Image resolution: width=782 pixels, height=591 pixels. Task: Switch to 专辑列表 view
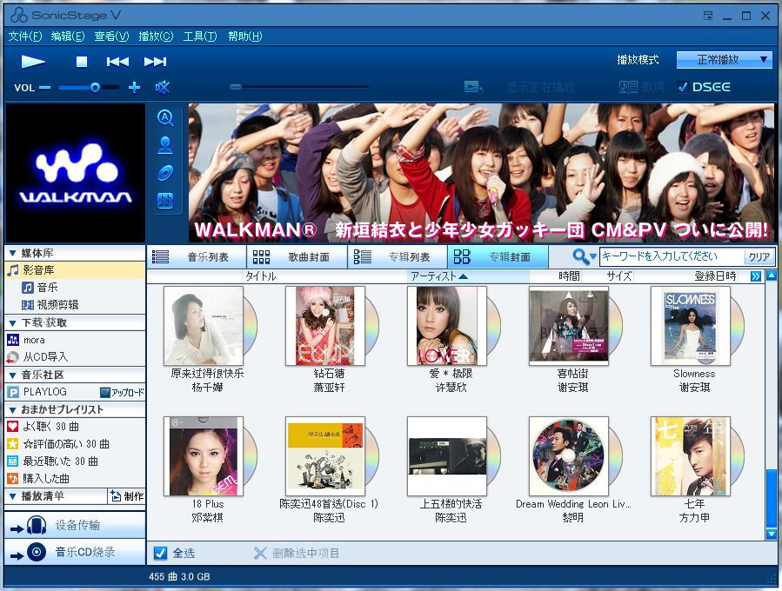pyautogui.click(x=398, y=257)
